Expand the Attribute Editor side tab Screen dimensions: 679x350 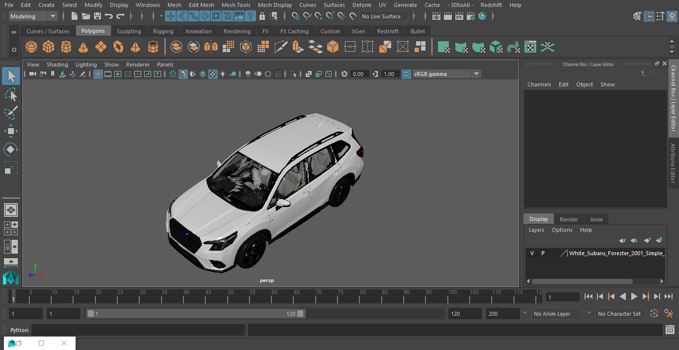tap(673, 163)
